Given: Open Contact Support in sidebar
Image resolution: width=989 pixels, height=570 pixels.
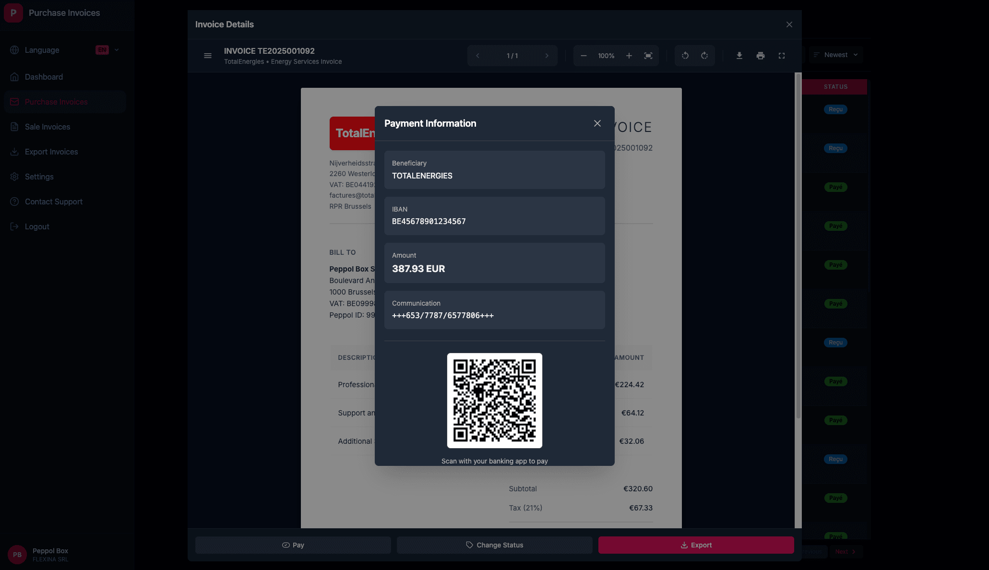Looking at the screenshot, I should click(65, 202).
